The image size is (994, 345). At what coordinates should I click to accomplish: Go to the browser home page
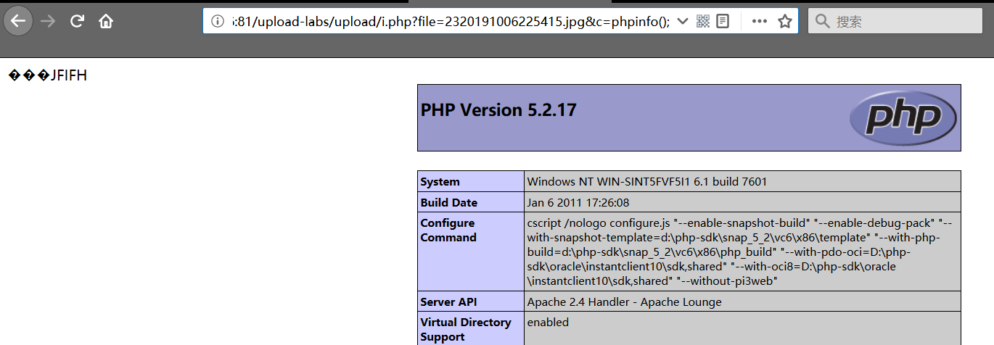(x=106, y=22)
